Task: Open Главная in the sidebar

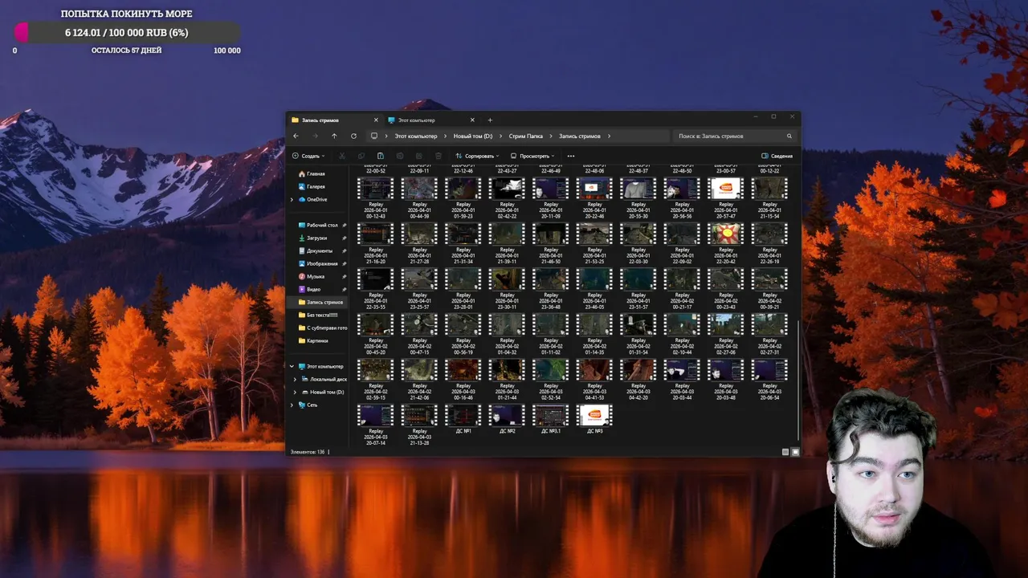Action: (316, 173)
